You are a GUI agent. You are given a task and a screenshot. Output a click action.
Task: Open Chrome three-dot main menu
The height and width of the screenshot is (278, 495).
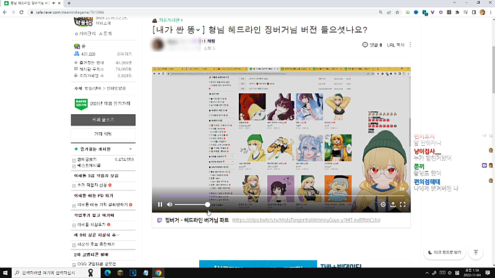click(491, 12)
